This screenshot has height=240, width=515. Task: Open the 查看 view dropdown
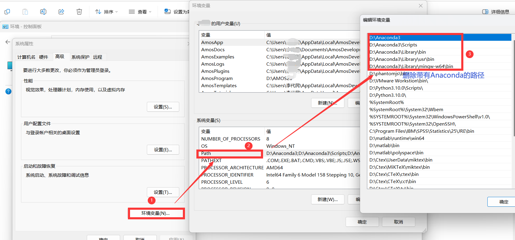click(x=140, y=12)
